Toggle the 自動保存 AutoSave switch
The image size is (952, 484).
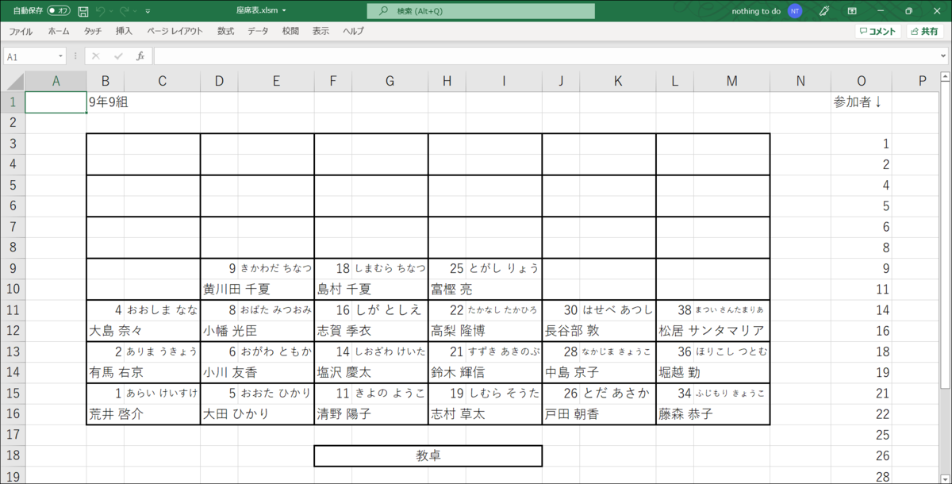click(x=58, y=11)
